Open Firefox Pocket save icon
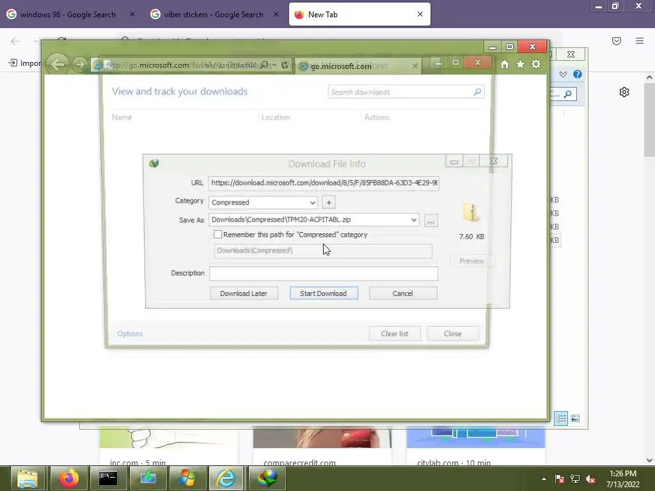Viewport: 655px width, 491px height. click(617, 41)
